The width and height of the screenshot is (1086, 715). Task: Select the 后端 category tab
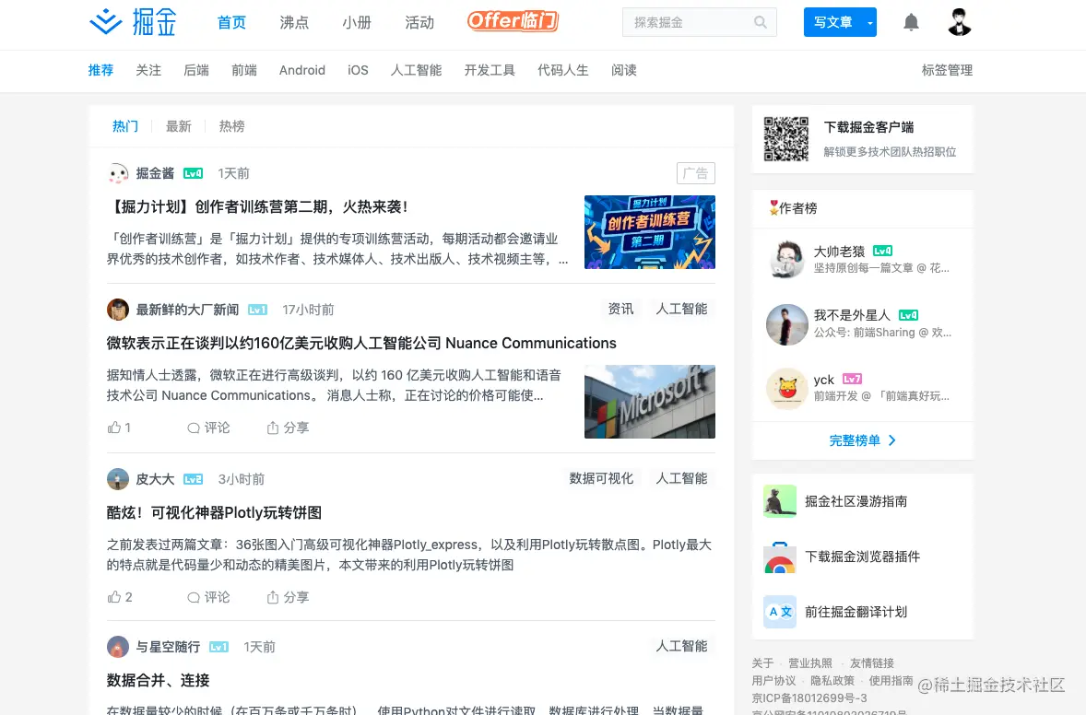point(196,70)
